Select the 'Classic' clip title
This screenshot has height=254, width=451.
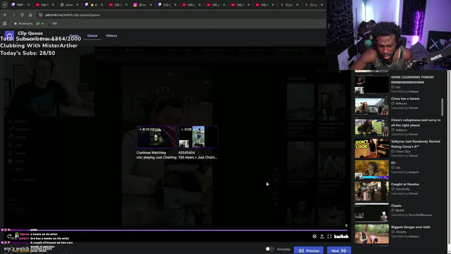[396, 206]
